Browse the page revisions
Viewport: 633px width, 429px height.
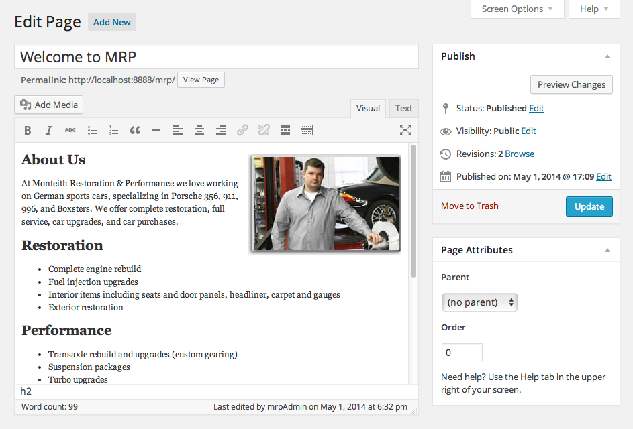520,154
